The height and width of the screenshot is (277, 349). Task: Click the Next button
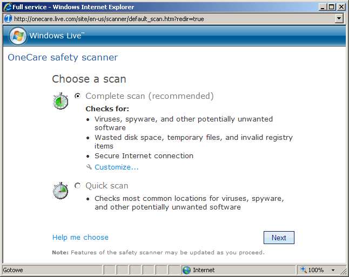[x=279, y=238]
